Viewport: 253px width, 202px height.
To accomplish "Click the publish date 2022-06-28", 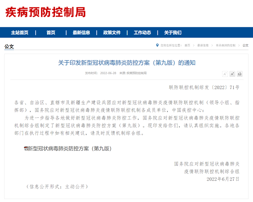I will [108, 73].
